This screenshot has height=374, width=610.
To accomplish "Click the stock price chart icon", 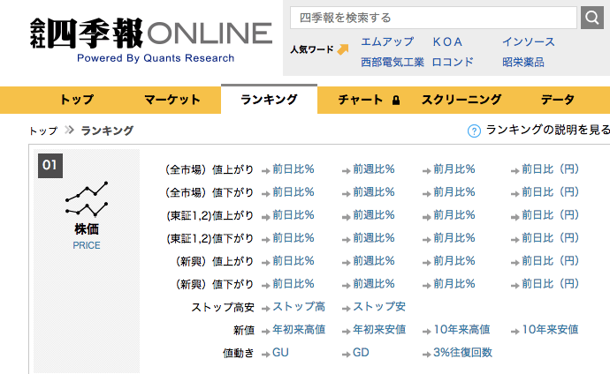I will coord(87,199).
